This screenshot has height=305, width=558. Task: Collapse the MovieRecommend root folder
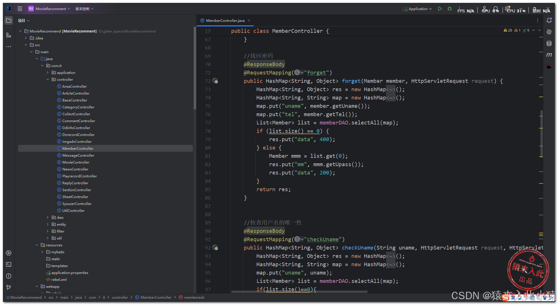tap(20, 31)
